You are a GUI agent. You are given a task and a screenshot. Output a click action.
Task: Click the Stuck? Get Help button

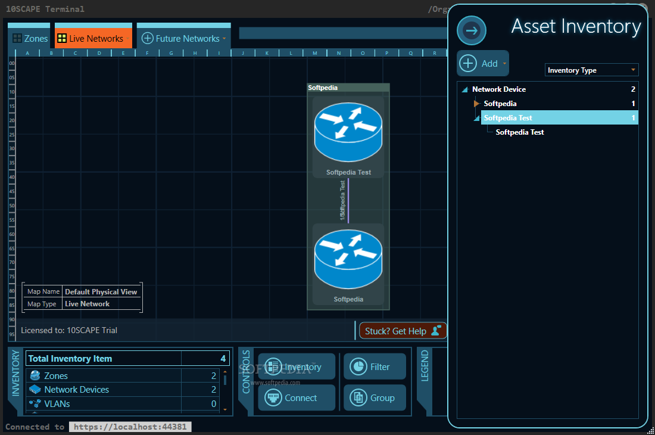coord(403,331)
